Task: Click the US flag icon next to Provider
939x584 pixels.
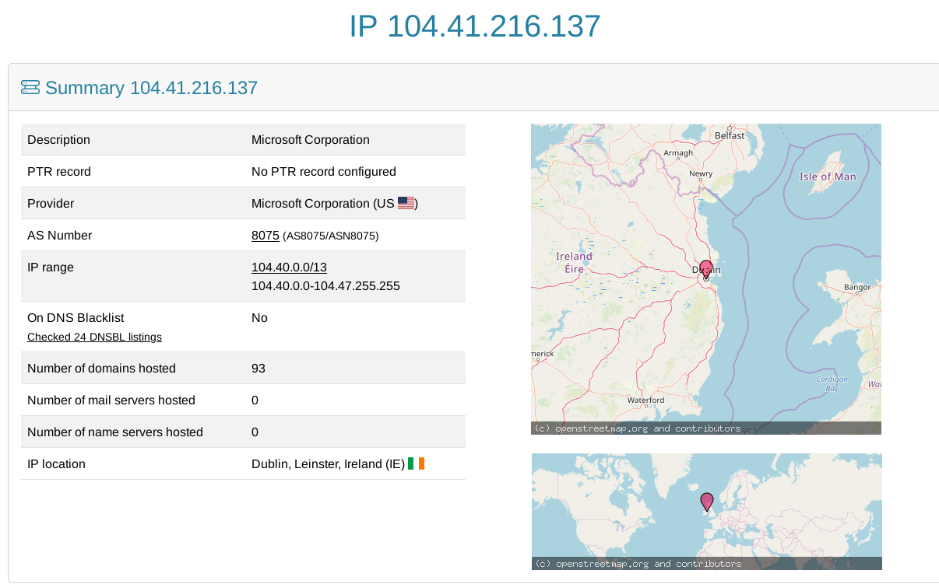Action: point(406,203)
